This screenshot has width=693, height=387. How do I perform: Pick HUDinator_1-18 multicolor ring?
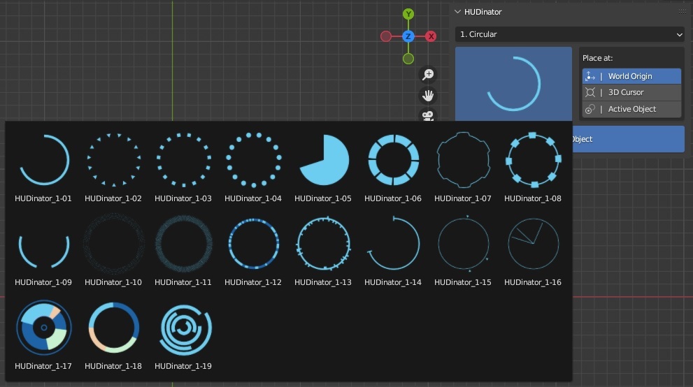[113, 328]
